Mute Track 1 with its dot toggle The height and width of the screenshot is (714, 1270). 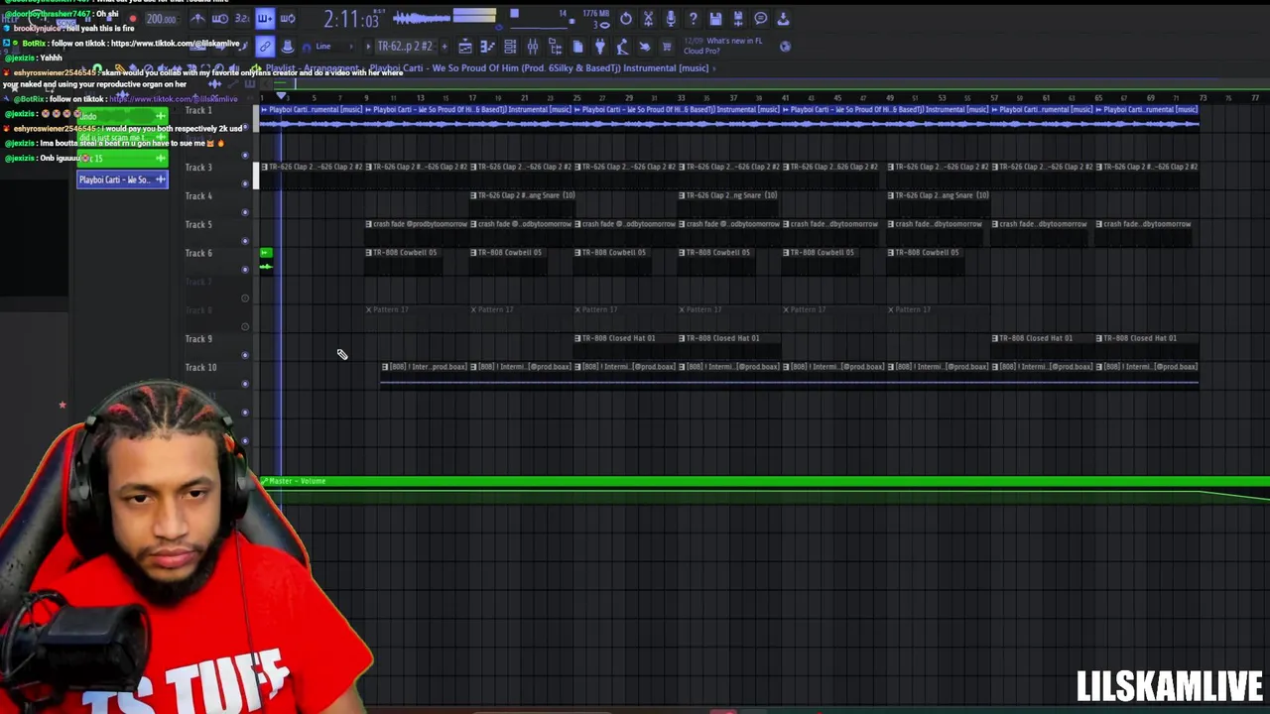[245, 127]
